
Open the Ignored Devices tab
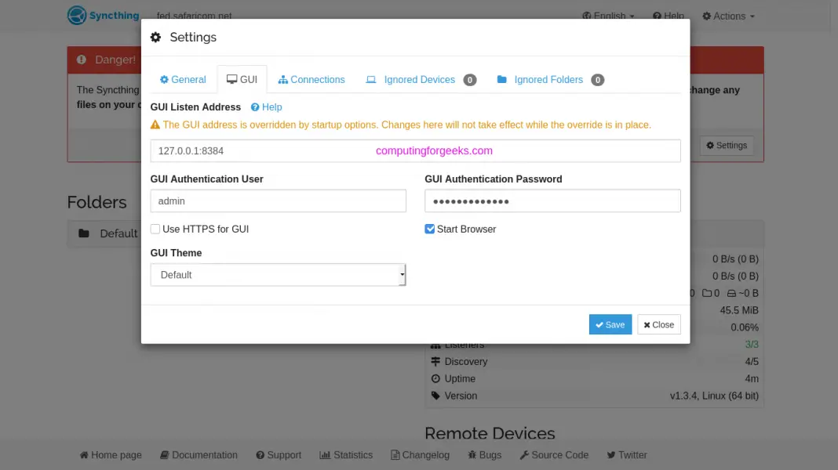click(417, 79)
